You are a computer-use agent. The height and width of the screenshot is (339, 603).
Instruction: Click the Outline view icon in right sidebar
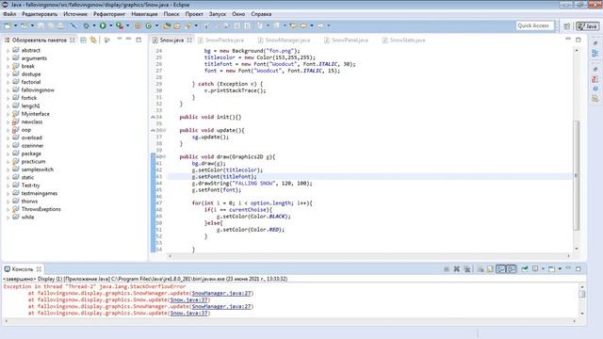click(595, 54)
